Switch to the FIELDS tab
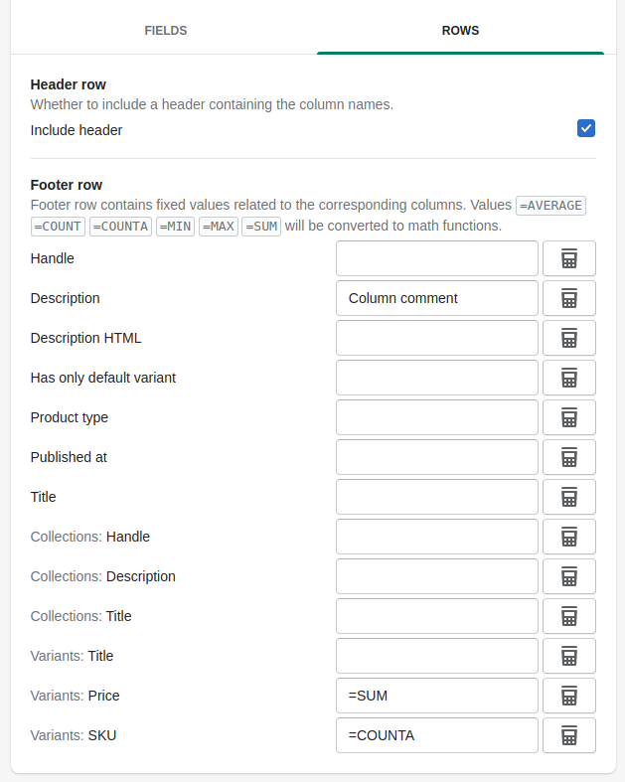The image size is (625, 782). coord(166,31)
